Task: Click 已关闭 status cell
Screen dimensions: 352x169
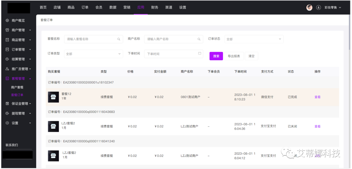Action: coord(292,126)
